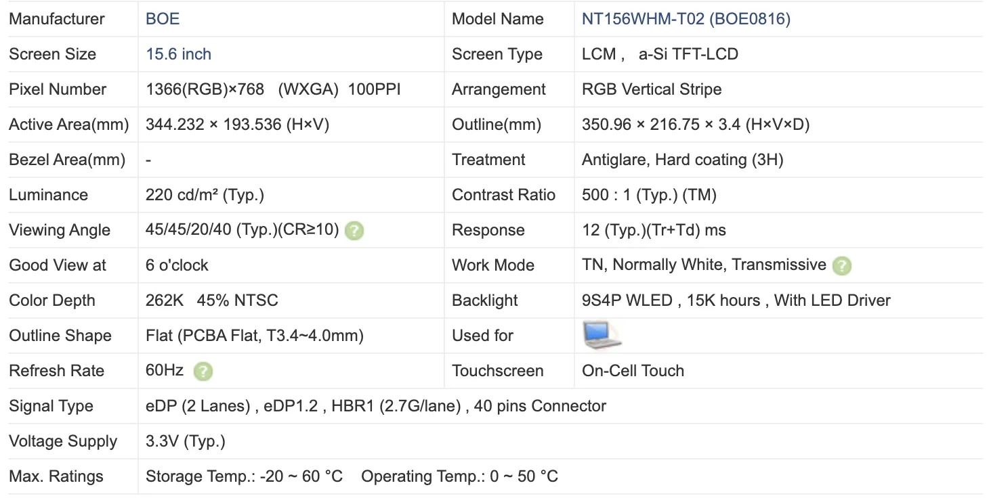
Task: Select the text "Antiglare, Hard coating (3H)"
Action: click(x=683, y=160)
